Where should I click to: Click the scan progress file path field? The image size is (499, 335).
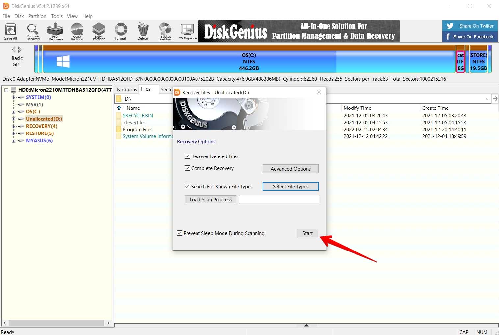coord(279,199)
